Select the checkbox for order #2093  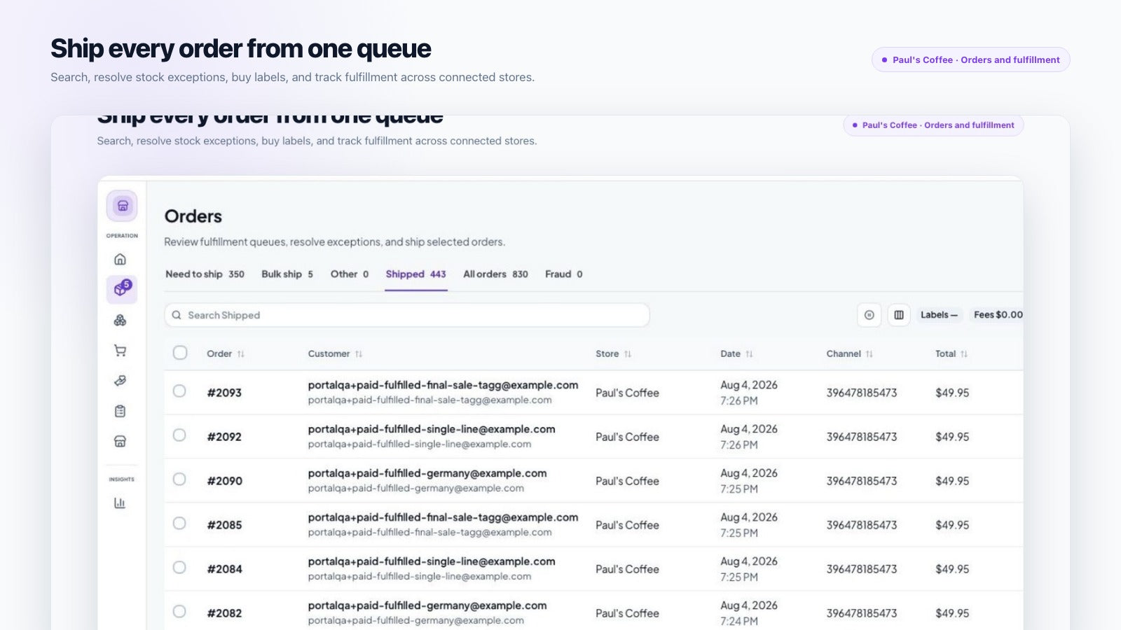pos(179,391)
